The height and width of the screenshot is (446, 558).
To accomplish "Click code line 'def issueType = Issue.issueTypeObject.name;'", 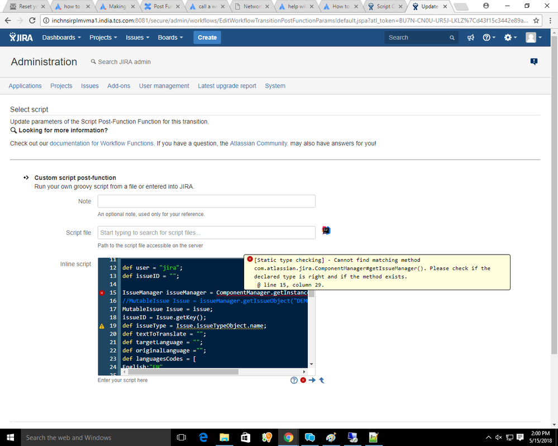I will tap(194, 326).
